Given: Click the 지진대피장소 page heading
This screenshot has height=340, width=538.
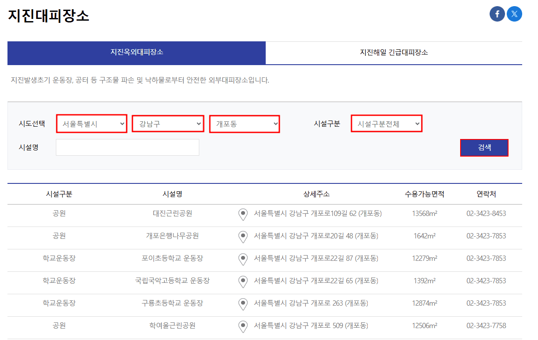Looking at the screenshot, I should [48, 16].
